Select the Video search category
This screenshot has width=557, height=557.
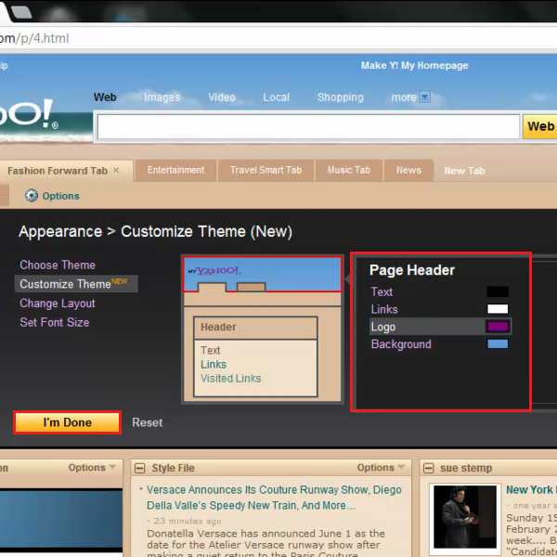(x=222, y=97)
